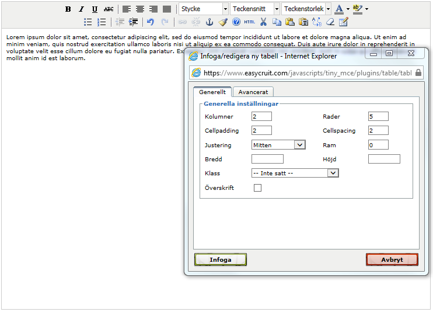Click the Rader input field
The height and width of the screenshot is (312, 433).
pos(378,116)
